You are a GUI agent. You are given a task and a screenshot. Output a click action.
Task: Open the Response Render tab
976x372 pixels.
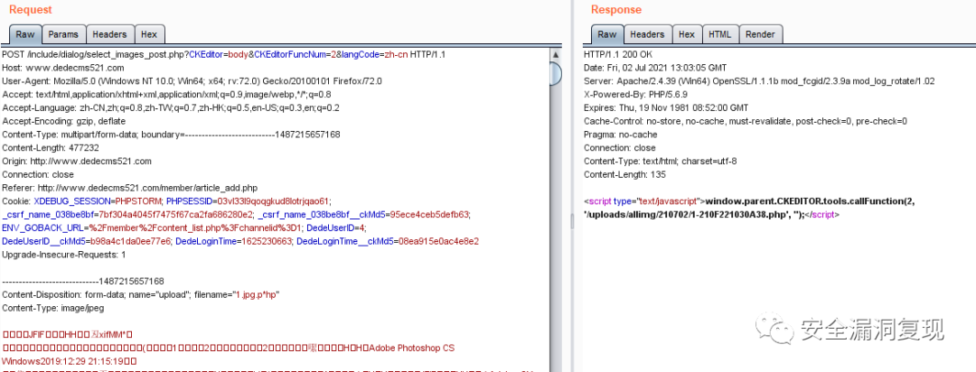coord(760,34)
